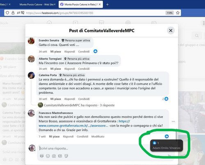The width and height of the screenshot is (205, 165).
Task: Open Alberto Torregiani's profile name
Action: coord(50,59)
